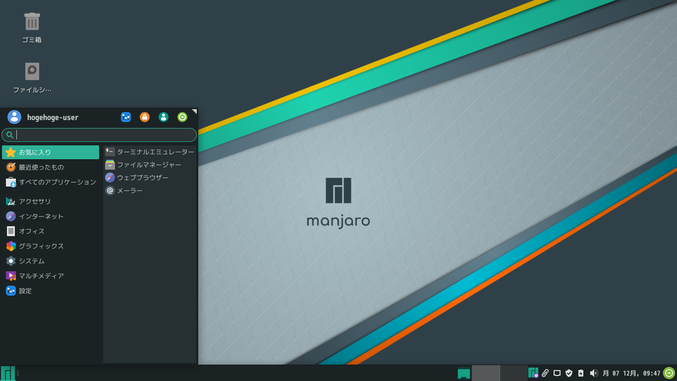Launch ターミナルエミュレーター from favorites
This screenshot has height=381, width=677.
pos(150,152)
